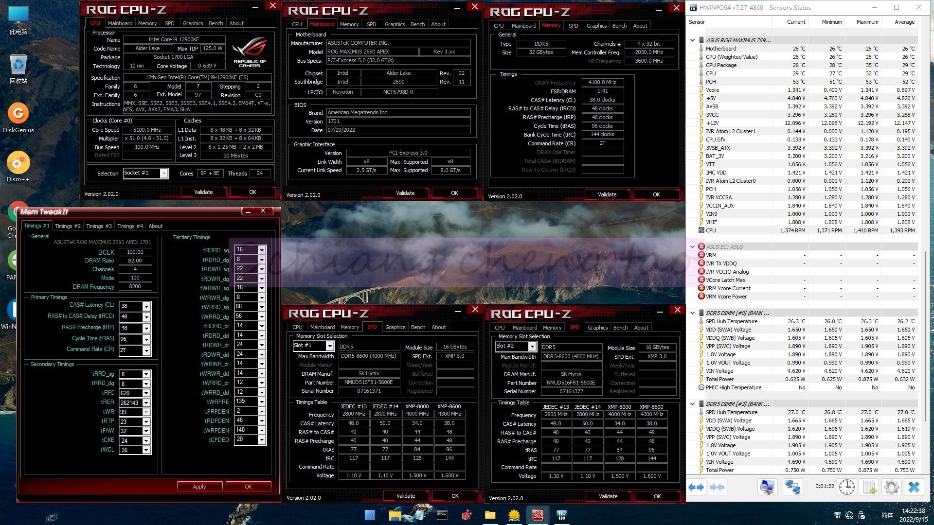Click ROG CPU-Z taskbar icon
Viewport: 934px width, 525px height.
[538, 515]
